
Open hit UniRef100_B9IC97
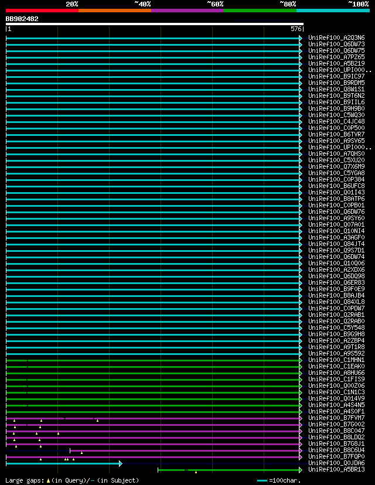(x=336, y=76)
